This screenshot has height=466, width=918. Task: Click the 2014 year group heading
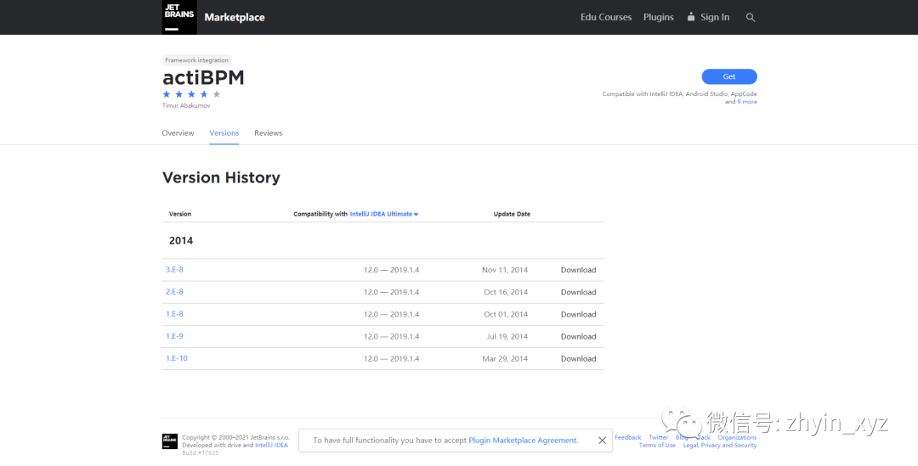(181, 240)
